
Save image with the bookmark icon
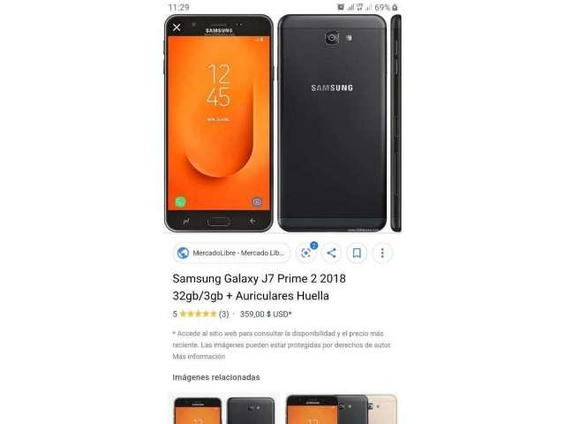(x=357, y=253)
